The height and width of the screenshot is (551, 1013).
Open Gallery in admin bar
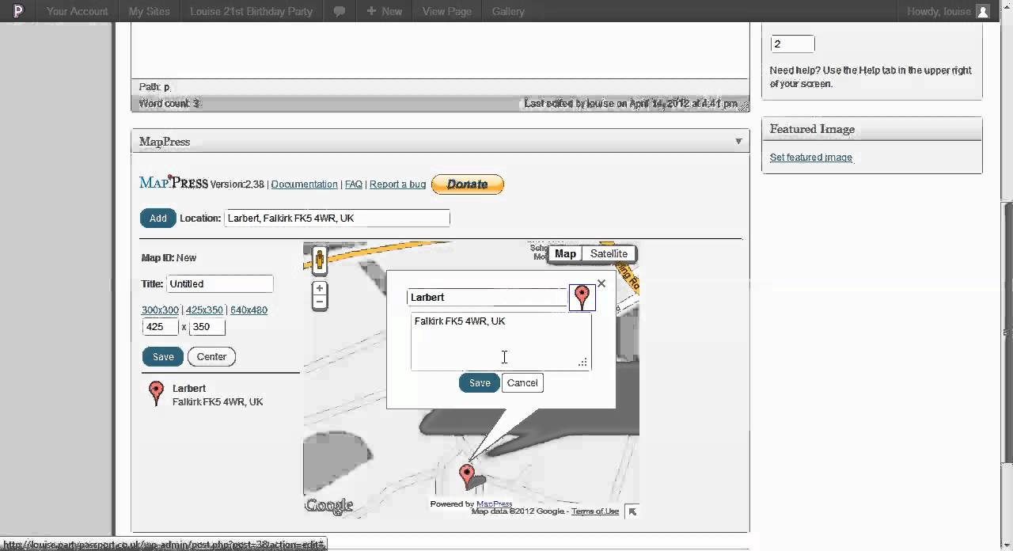click(x=507, y=11)
